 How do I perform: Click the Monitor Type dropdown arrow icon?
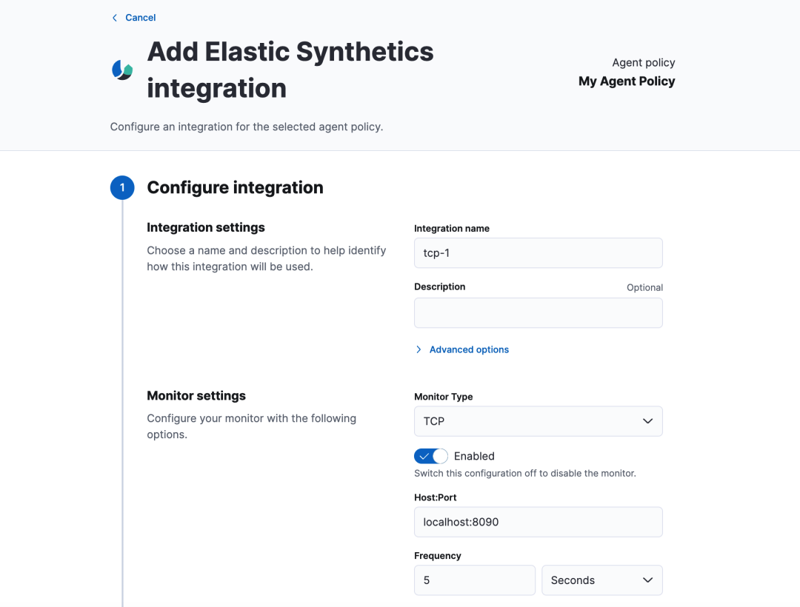click(x=647, y=421)
